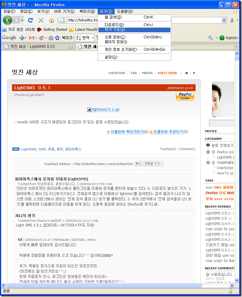This screenshot has width=242, height=297.
Task: Click the Getting Started bookmark icon
Action: [39, 30]
